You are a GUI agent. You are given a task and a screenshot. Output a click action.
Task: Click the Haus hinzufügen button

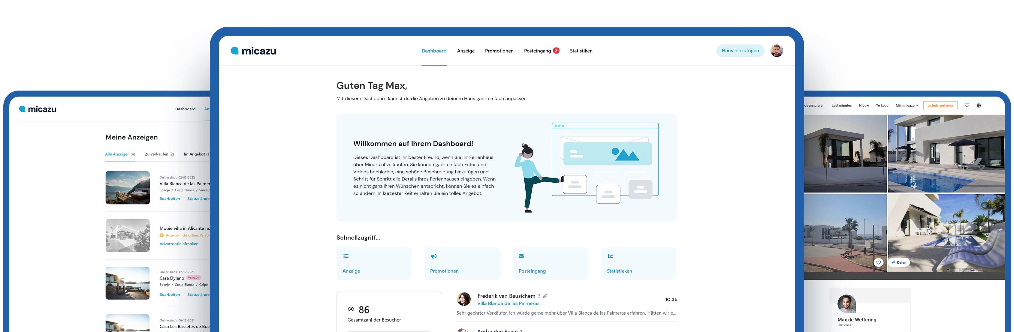click(x=740, y=51)
